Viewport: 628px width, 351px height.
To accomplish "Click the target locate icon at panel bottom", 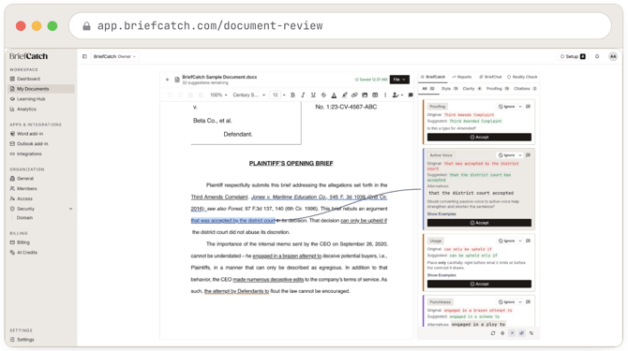I will pos(502,333).
